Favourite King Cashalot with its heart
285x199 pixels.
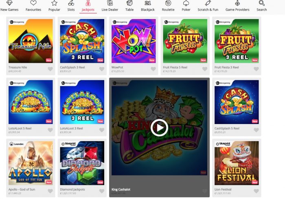pos(205,191)
